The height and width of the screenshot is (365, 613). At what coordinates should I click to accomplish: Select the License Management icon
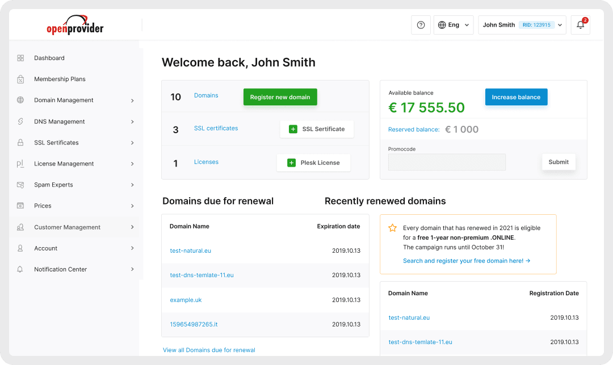pyautogui.click(x=20, y=163)
